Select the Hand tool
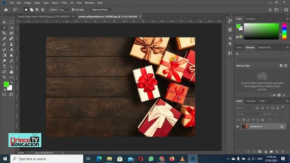 pos(11,72)
